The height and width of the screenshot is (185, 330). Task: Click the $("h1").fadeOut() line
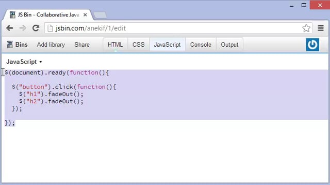point(51,94)
